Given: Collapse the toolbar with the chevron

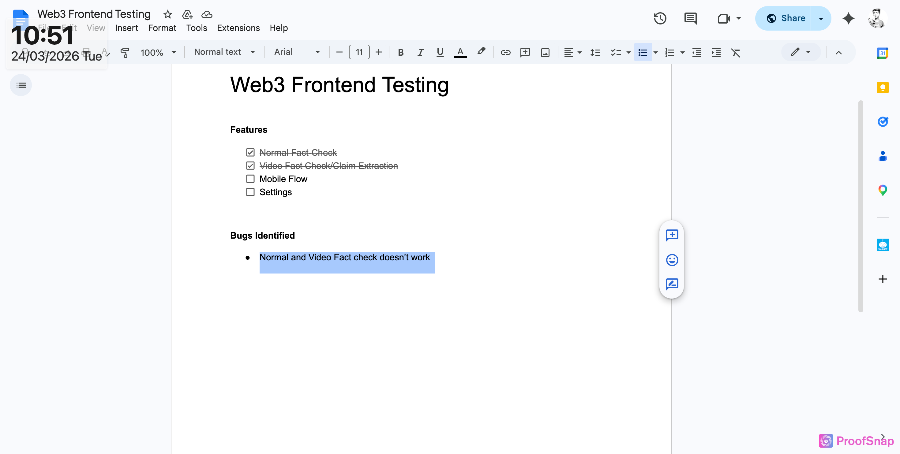Looking at the screenshot, I should [x=838, y=52].
